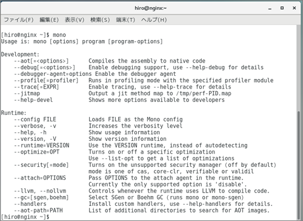
Task: Minimize the terminal window
Action: click(x=270, y=8)
